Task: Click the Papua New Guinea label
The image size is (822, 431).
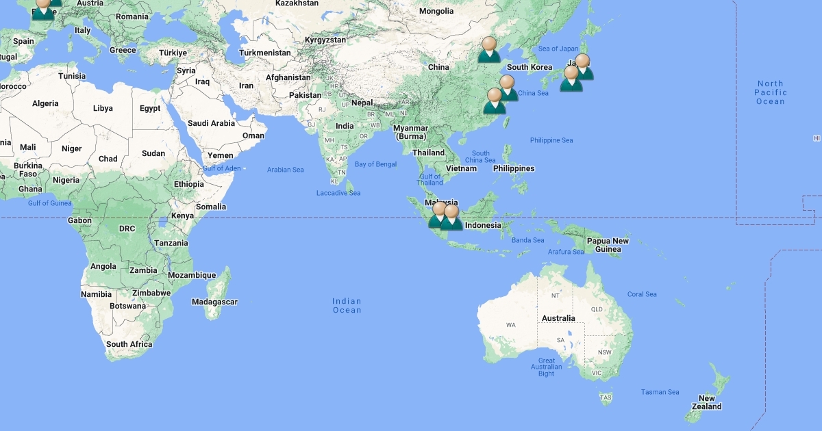Action: tap(608, 245)
